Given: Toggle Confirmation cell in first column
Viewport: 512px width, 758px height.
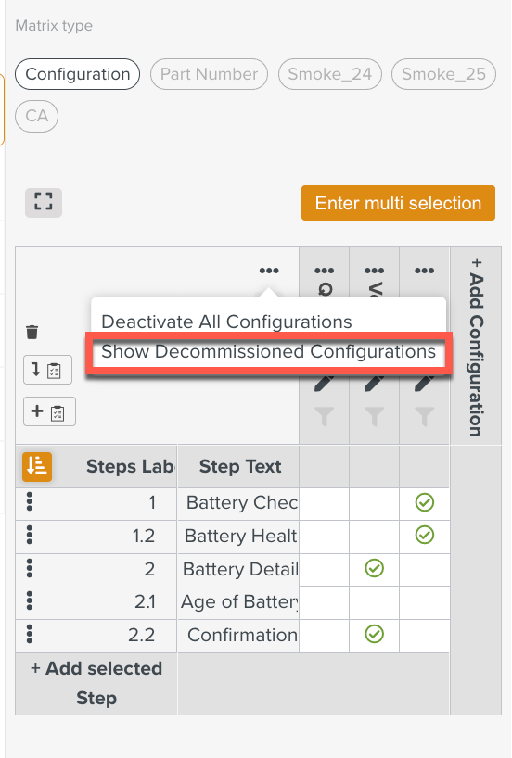Looking at the screenshot, I should [325, 636].
